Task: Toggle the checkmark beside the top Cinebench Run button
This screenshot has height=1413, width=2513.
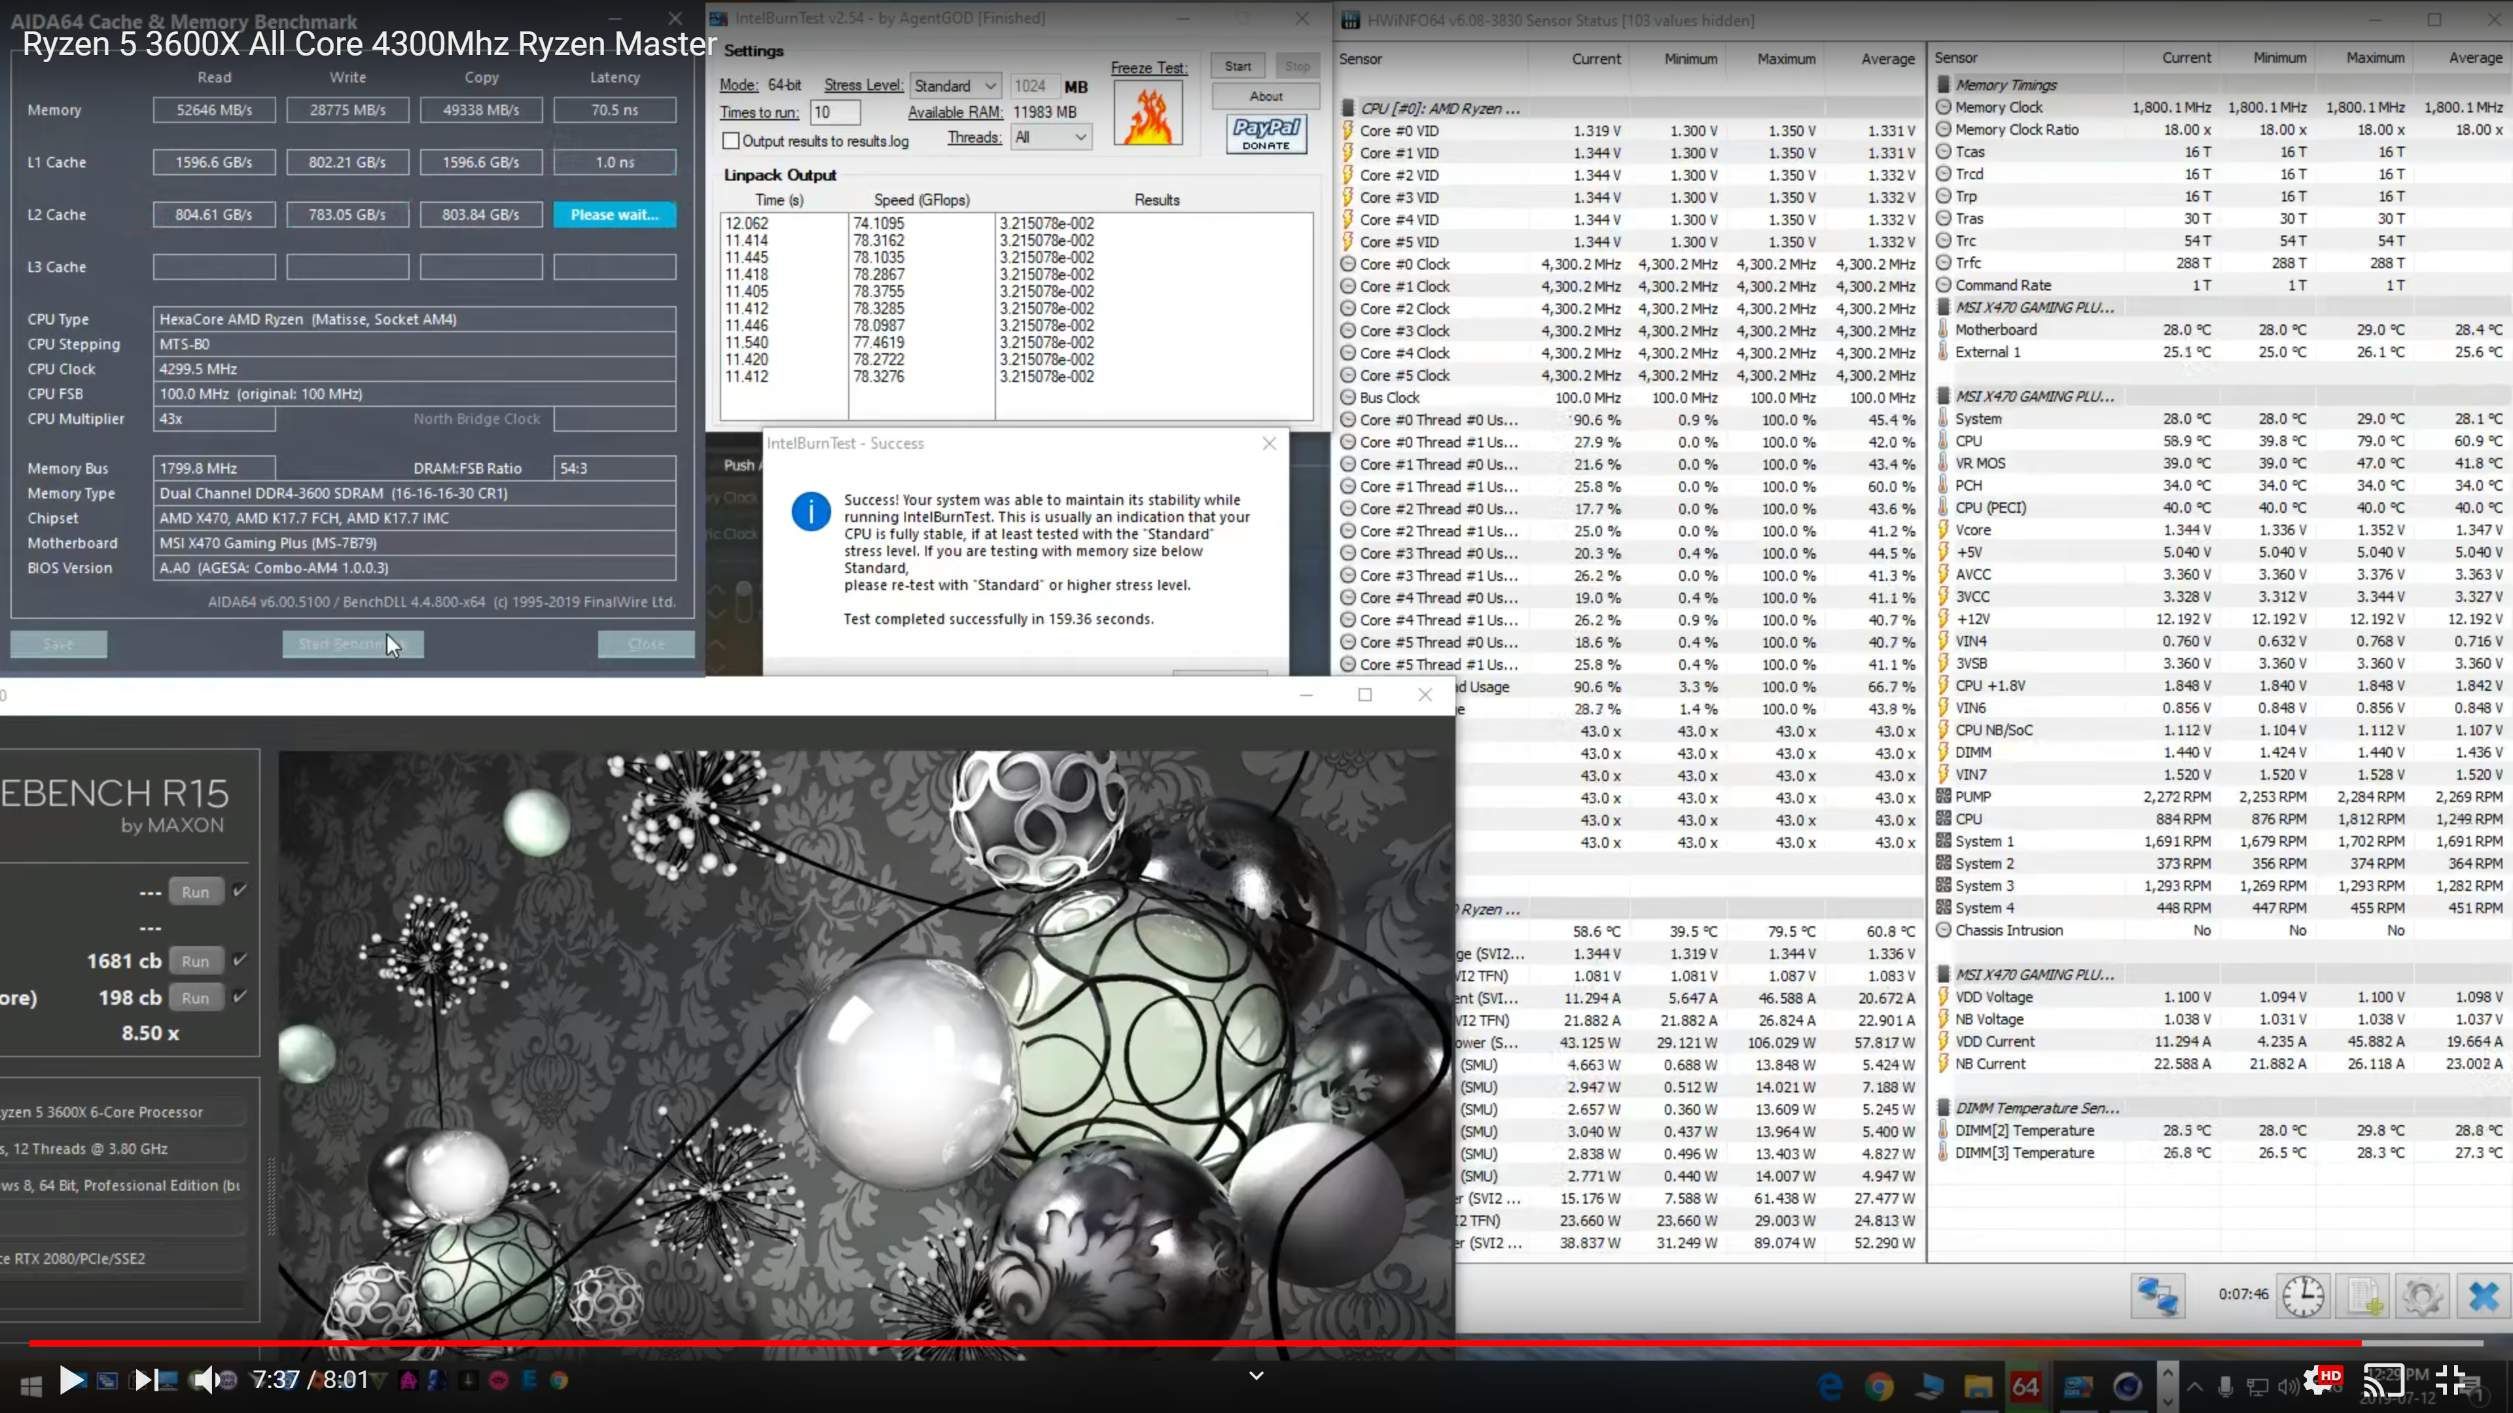Action: (x=240, y=890)
